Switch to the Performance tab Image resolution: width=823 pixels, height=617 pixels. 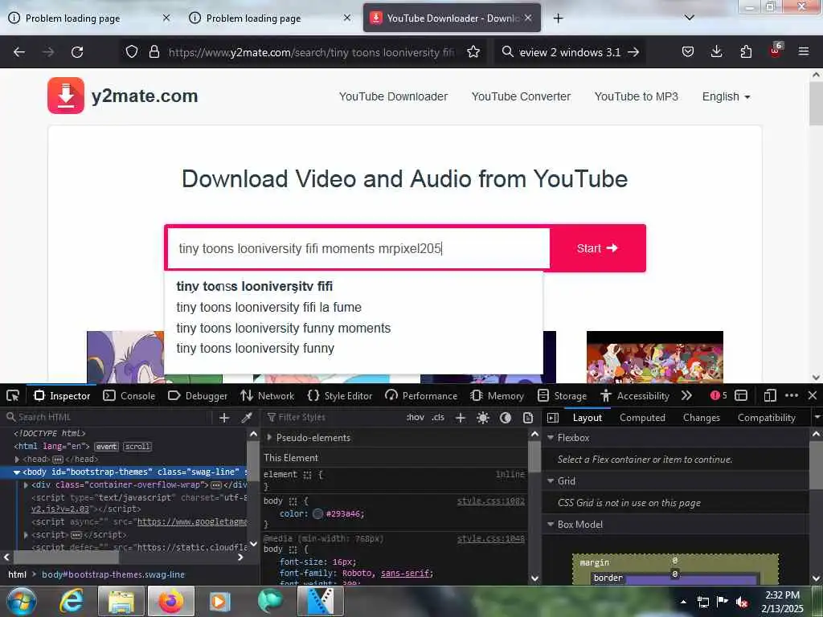pos(421,395)
